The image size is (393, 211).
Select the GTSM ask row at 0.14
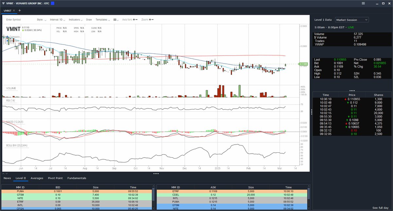(232, 205)
